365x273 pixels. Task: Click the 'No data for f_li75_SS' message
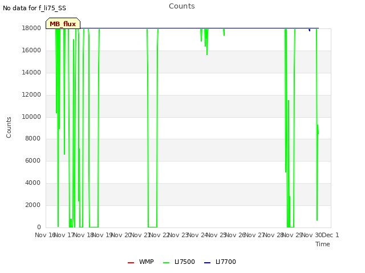pos(34,8)
